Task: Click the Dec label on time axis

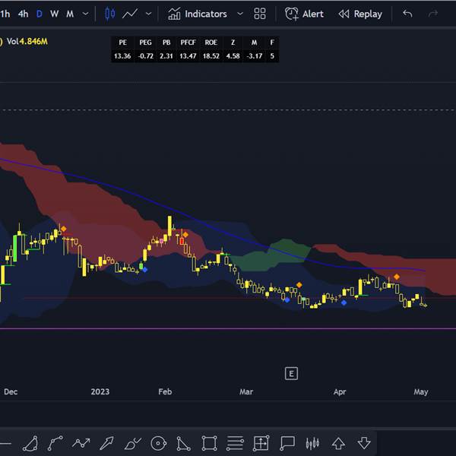Action: tap(11, 391)
